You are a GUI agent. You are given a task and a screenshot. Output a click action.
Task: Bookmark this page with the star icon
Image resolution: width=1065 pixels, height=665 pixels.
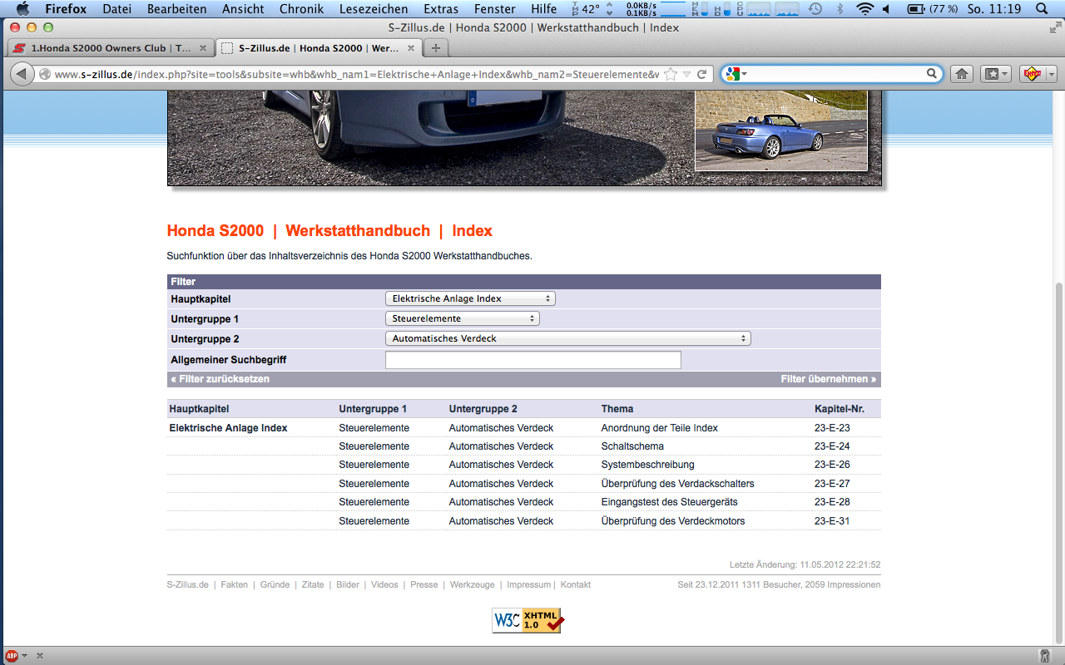(671, 74)
